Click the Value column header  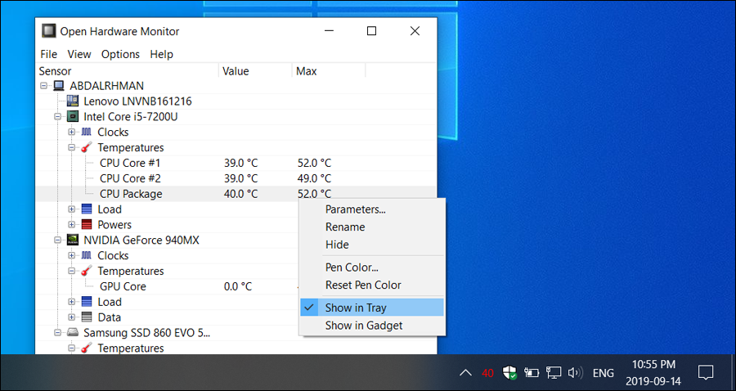(x=255, y=71)
